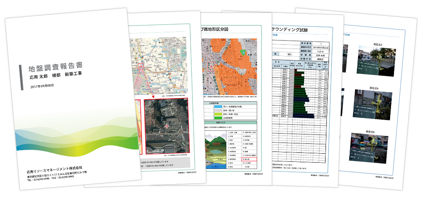Click the TEL 03-6240-0448 line on the cover

(x=50, y=178)
